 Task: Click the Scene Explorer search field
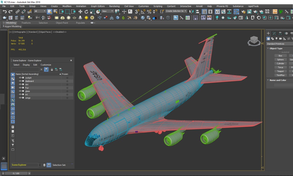(25, 70)
